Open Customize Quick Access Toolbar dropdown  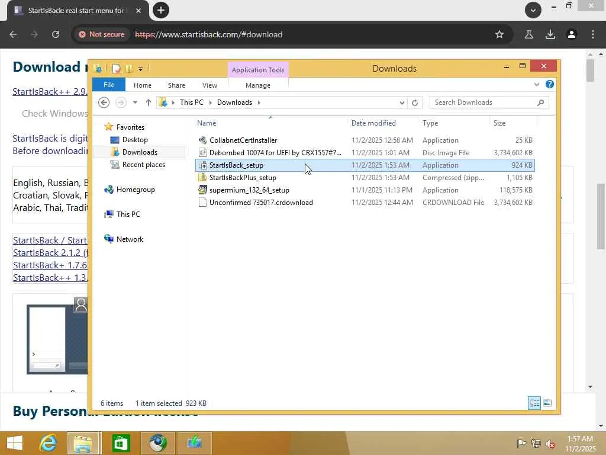pos(140,69)
